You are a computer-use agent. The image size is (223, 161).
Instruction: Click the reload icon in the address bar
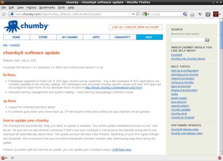(x=137, y=14)
